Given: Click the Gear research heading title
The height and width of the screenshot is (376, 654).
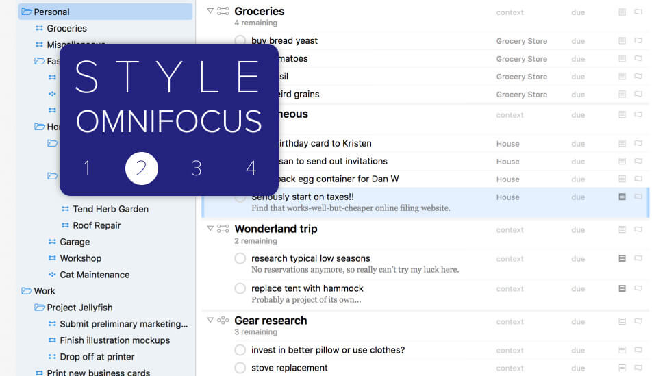Looking at the screenshot, I should (271, 321).
